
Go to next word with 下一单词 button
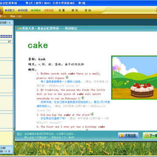150,136
